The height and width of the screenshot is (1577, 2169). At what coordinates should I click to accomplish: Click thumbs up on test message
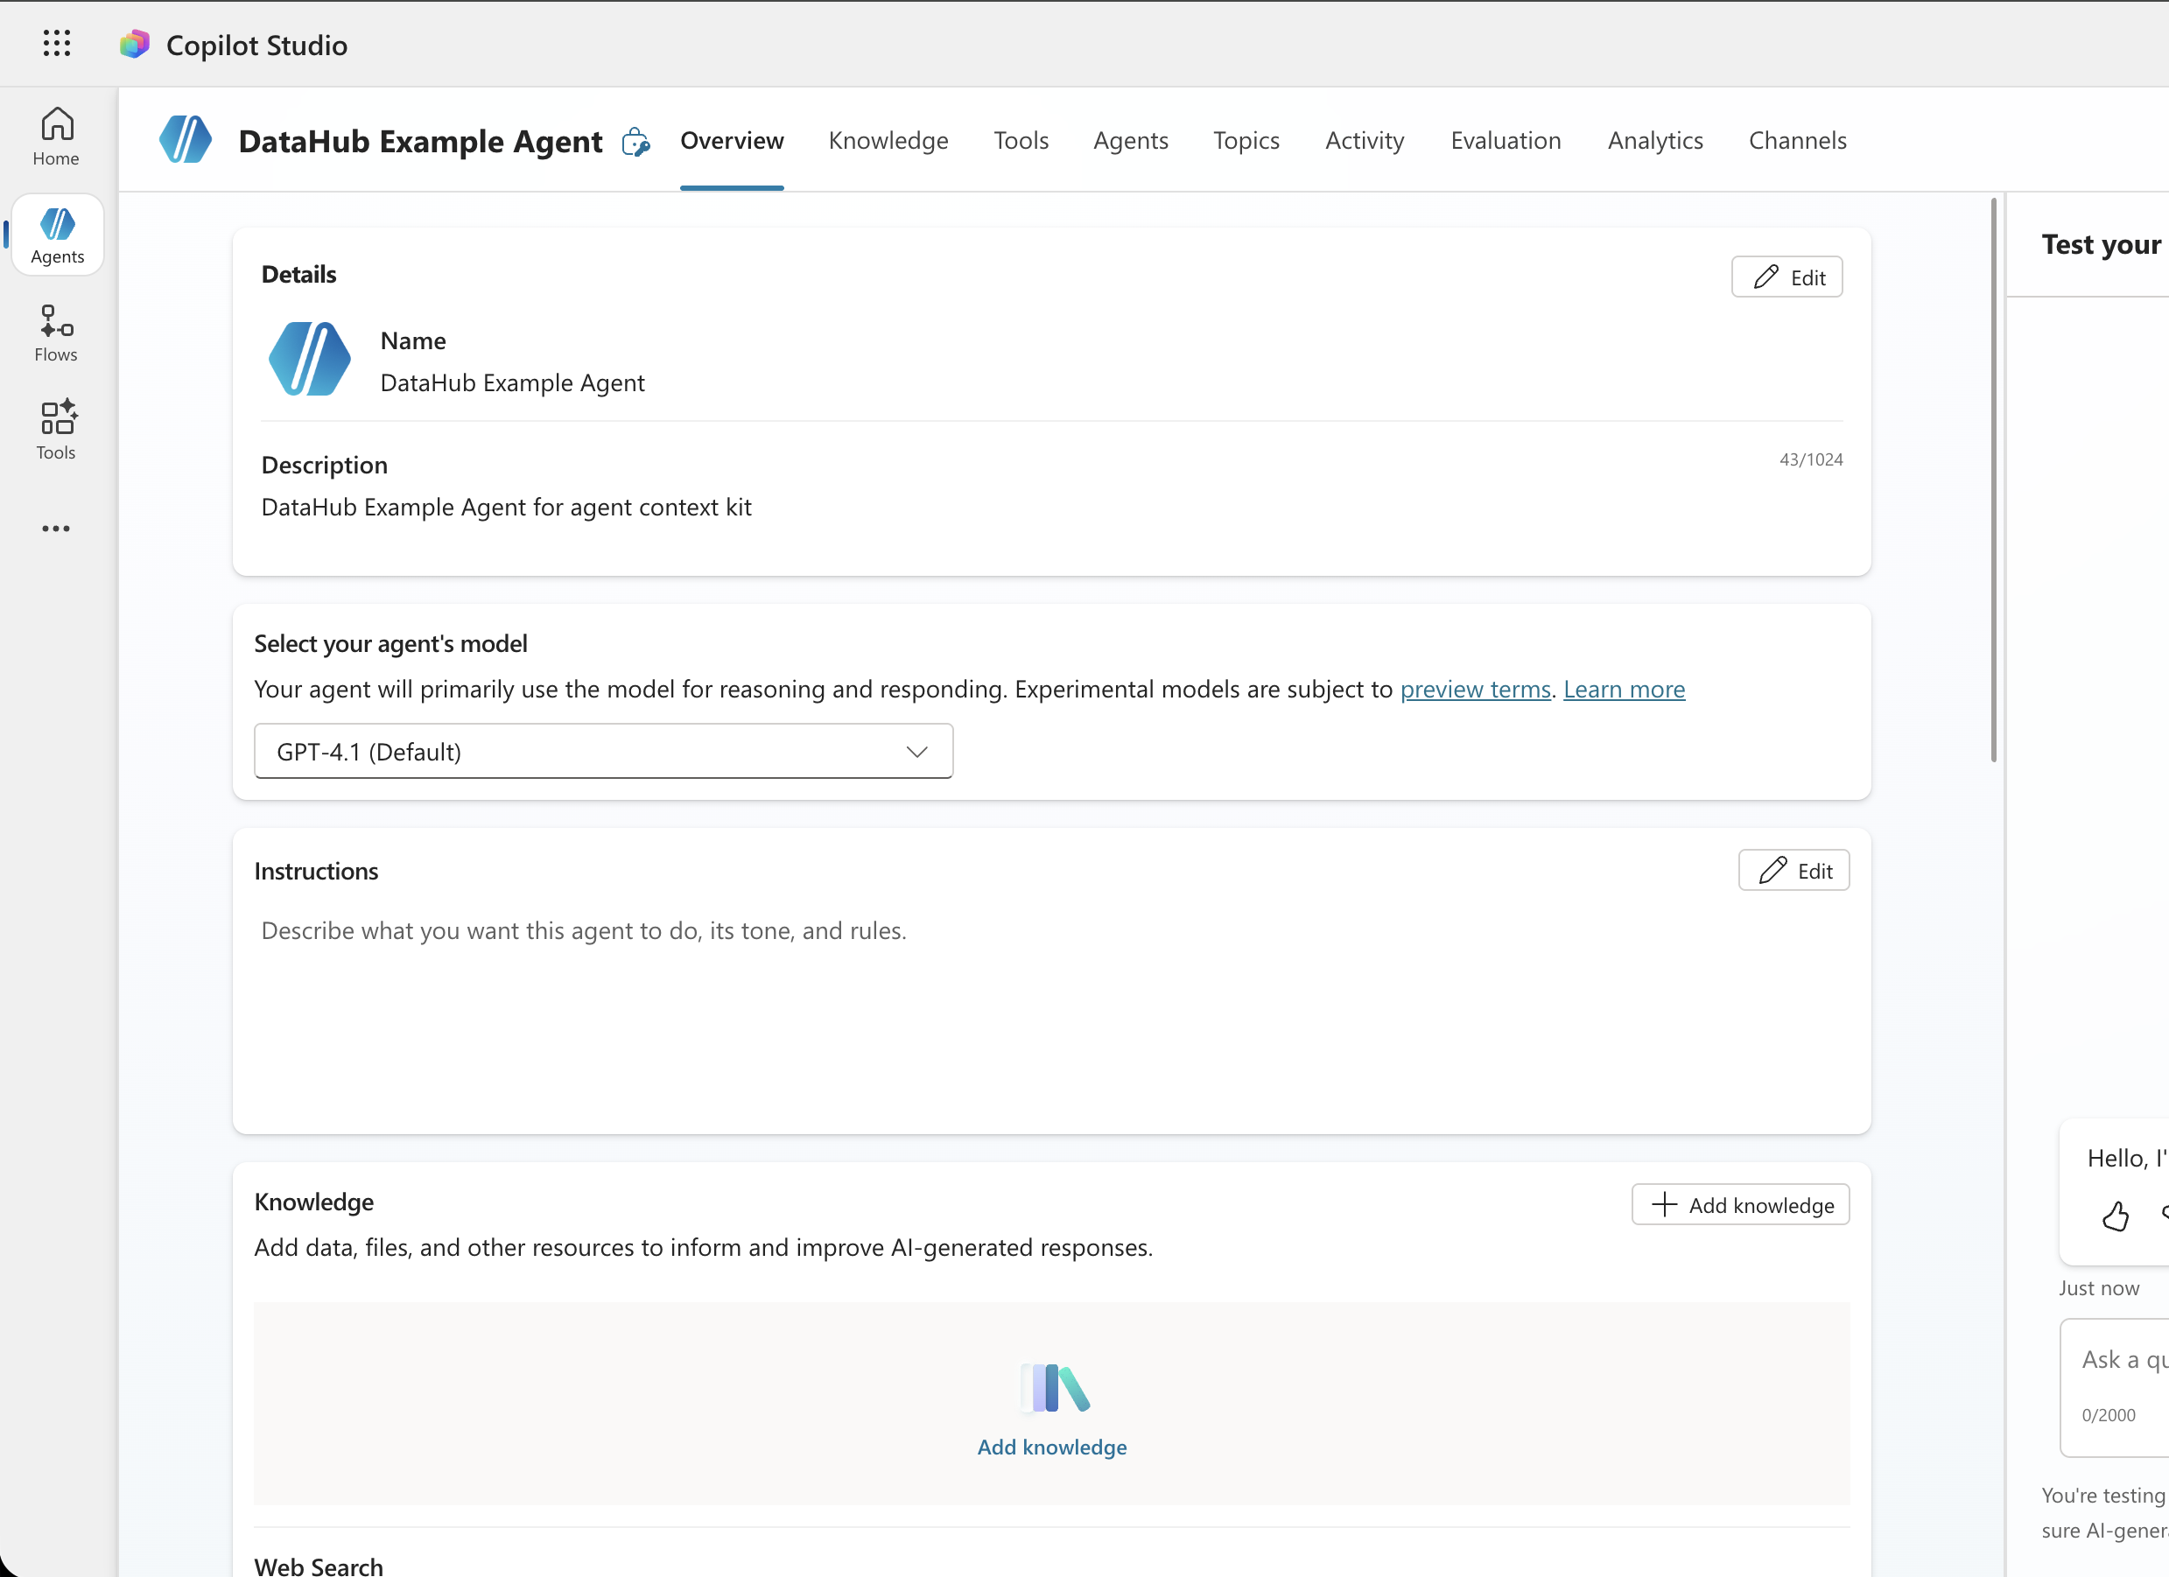(x=2115, y=1216)
